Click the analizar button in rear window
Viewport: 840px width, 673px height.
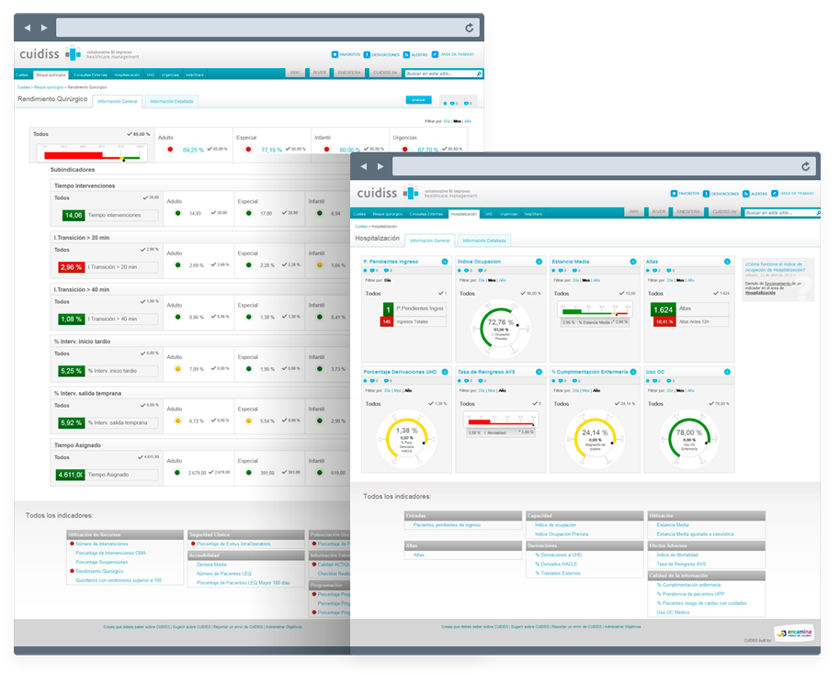point(418,100)
